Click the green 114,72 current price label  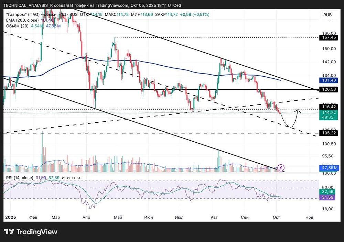pos(329,112)
